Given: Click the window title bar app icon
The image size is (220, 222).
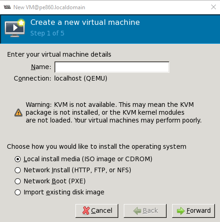Looking at the screenshot, I should [7, 7].
